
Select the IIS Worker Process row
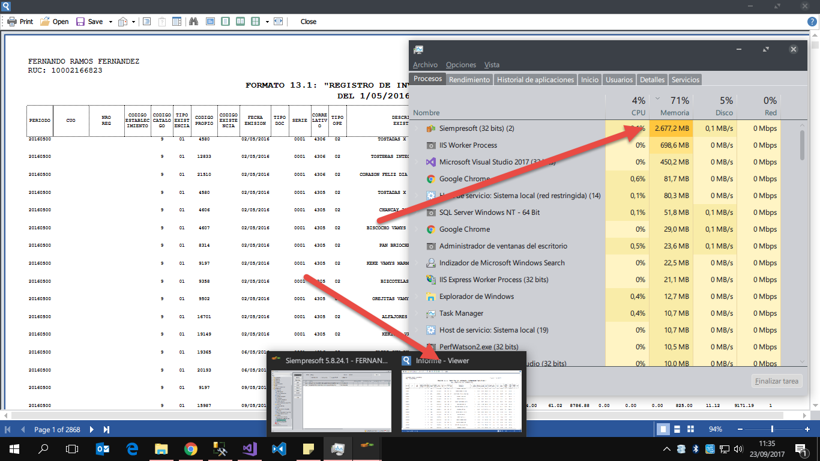coord(595,145)
